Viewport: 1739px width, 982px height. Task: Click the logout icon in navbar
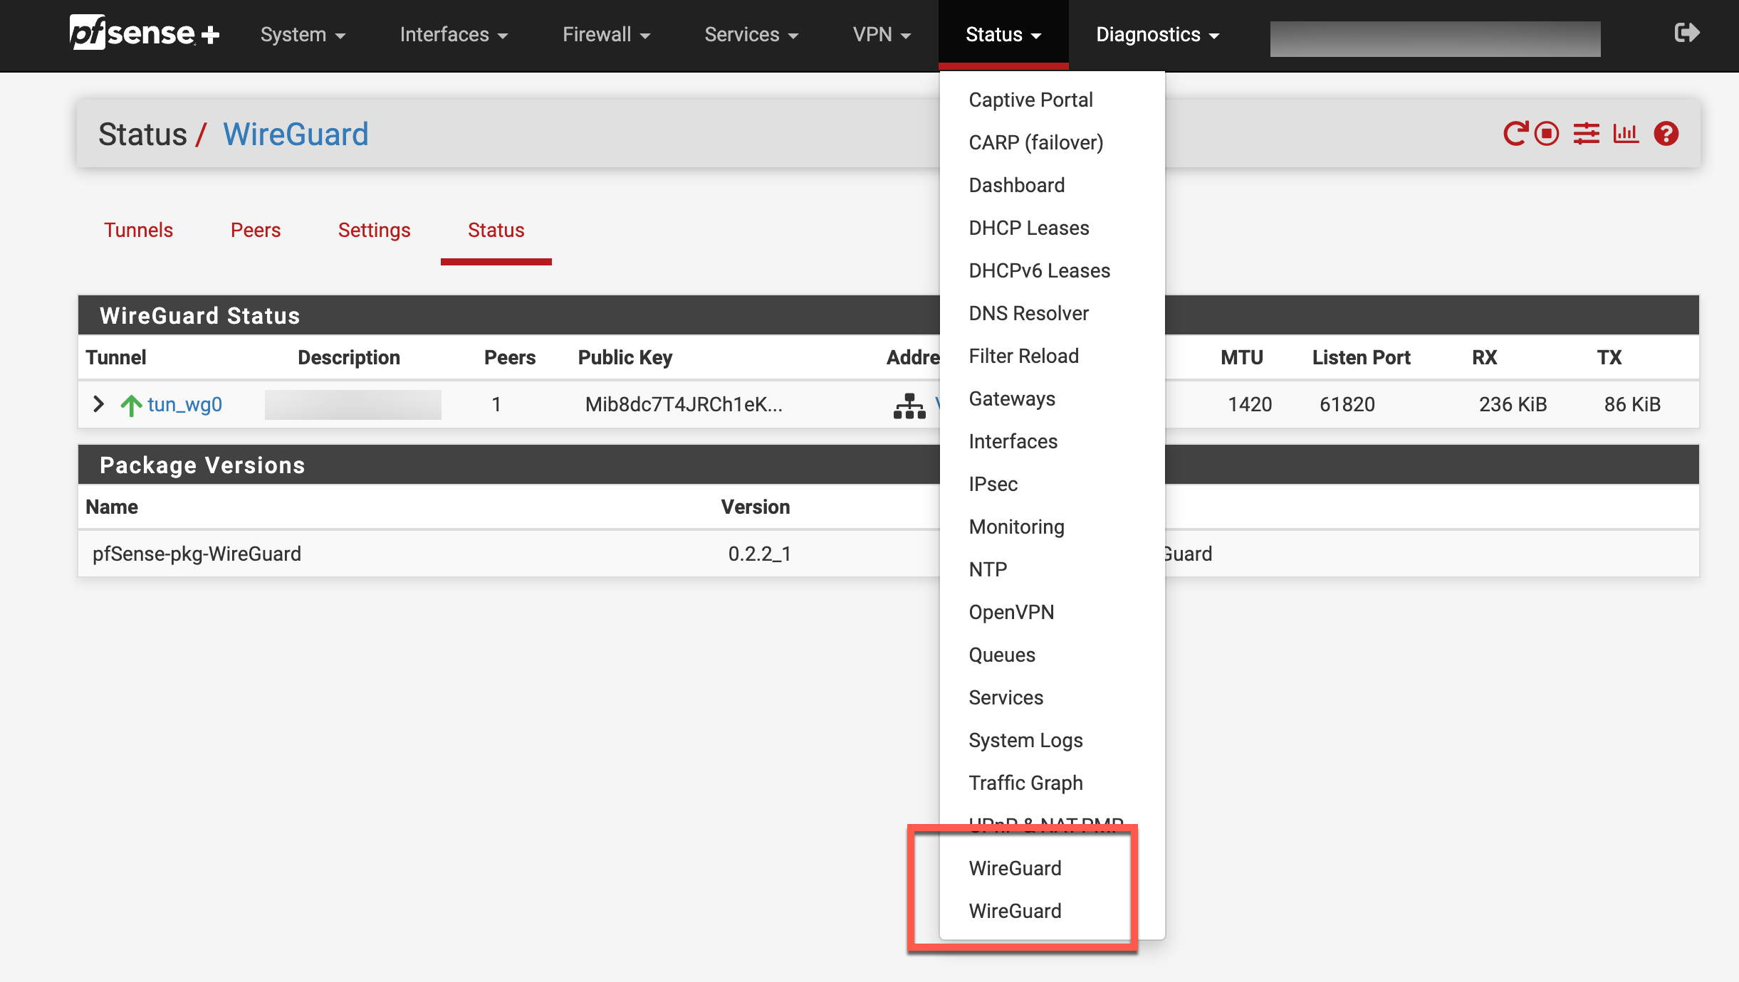(1687, 33)
